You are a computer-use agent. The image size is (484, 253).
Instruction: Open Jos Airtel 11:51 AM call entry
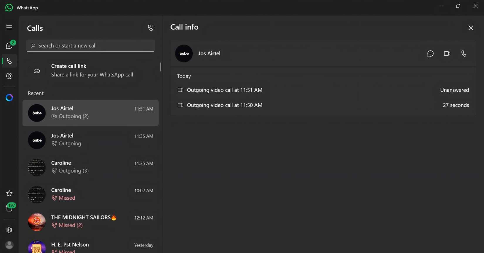pyautogui.click(x=91, y=113)
